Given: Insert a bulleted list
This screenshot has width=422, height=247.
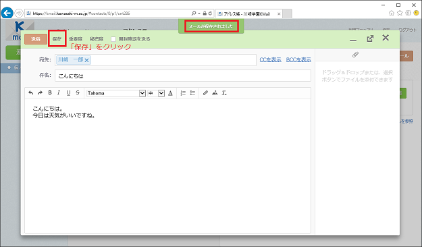Looking at the screenshot, I should pyautogui.click(x=192, y=93).
